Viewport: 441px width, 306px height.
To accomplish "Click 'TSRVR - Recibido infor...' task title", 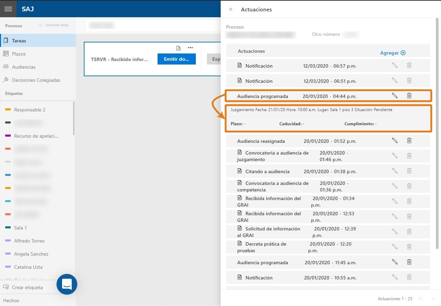I will pos(120,59).
